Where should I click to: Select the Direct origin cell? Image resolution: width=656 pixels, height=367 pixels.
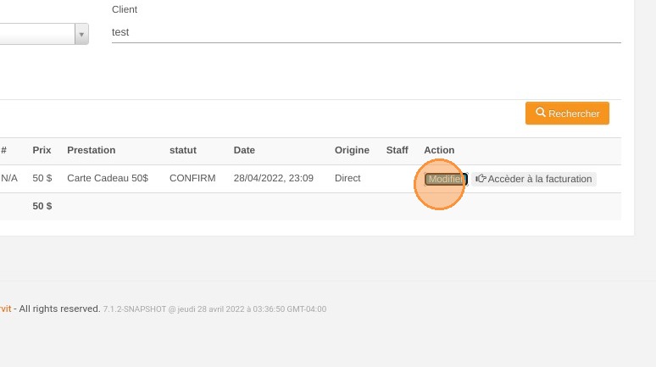[x=347, y=178]
